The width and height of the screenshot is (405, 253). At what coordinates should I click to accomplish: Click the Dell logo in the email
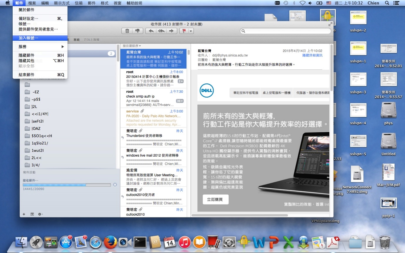click(x=206, y=91)
